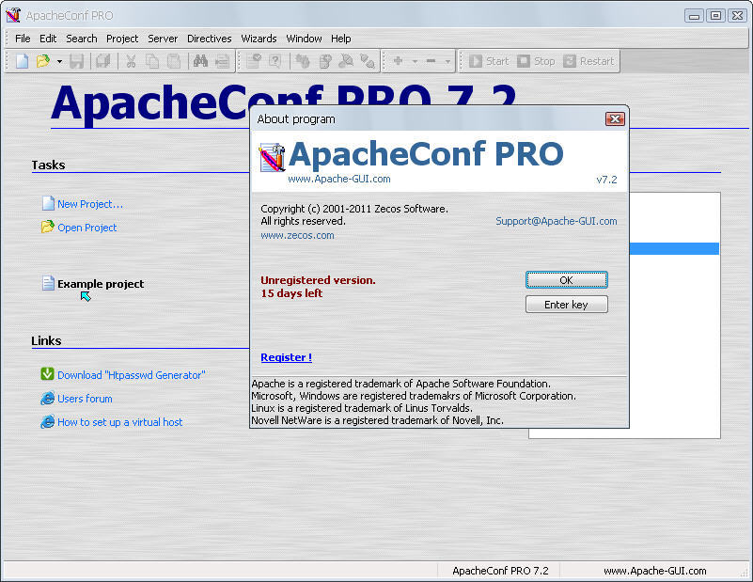Click the Support@Apache-GUI.com email link
Viewport: 753px width, 582px height.
557,221
